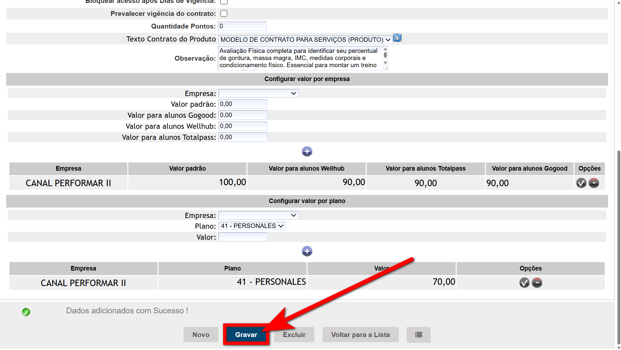Toggle Bloquear acesso após dias de vigência checkbox
The height and width of the screenshot is (350, 621).
224,2
